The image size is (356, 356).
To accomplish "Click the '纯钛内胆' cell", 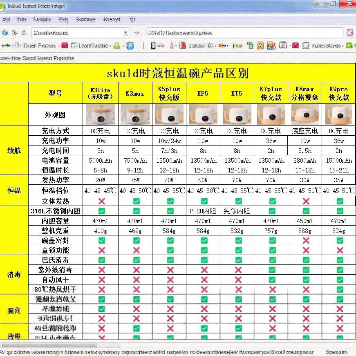I will (x=237, y=211).
